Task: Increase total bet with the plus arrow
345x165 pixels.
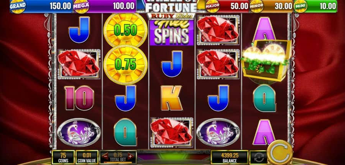Action: click(130, 157)
